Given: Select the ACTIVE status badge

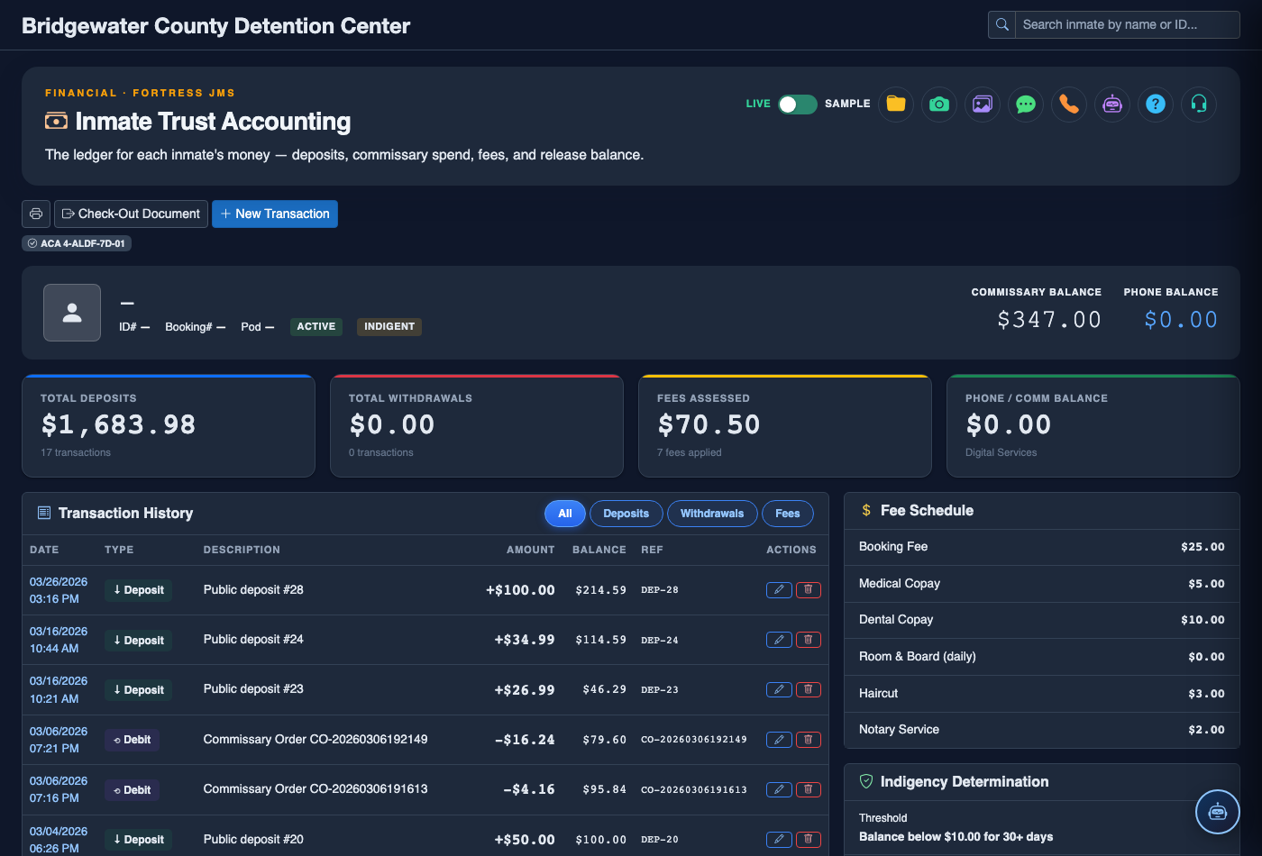Looking at the screenshot, I should (x=316, y=327).
